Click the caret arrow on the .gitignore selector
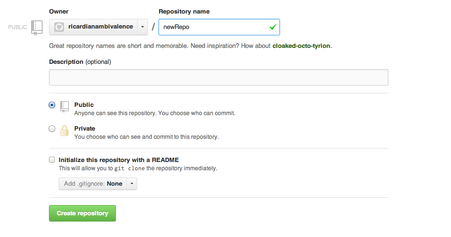 point(132,184)
